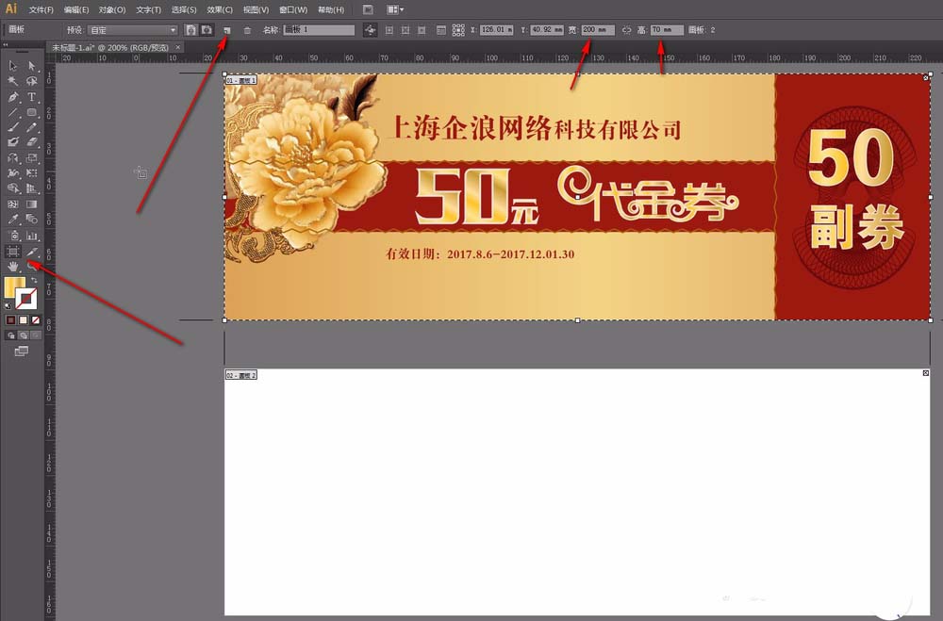Open the 窗口(W) menu
The width and height of the screenshot is (943, 621).
point(293,10)
